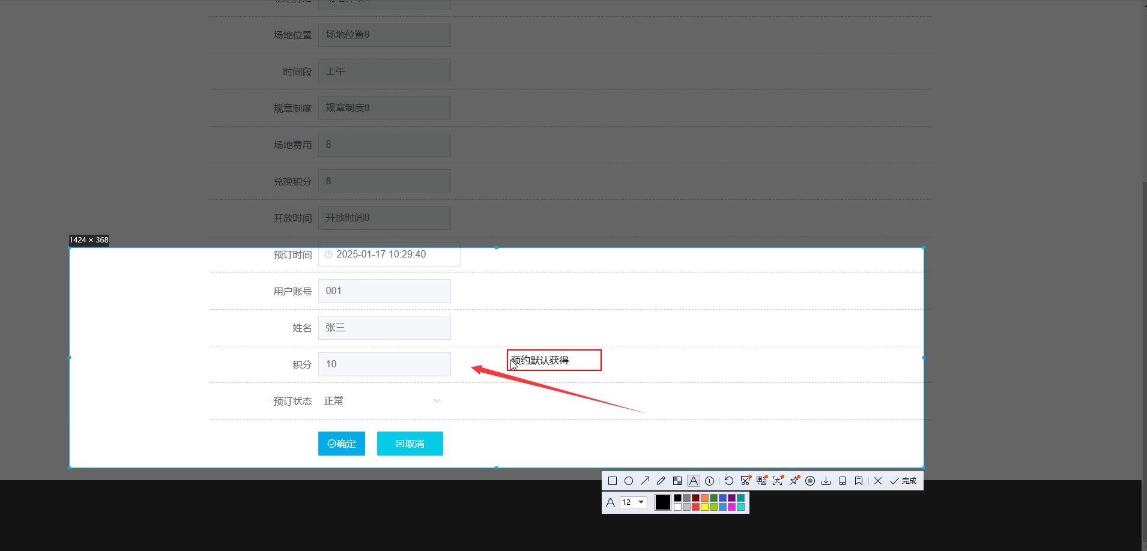Click the 兑换积分 field
Screen dimensions: 1147x551
(384, 181)
